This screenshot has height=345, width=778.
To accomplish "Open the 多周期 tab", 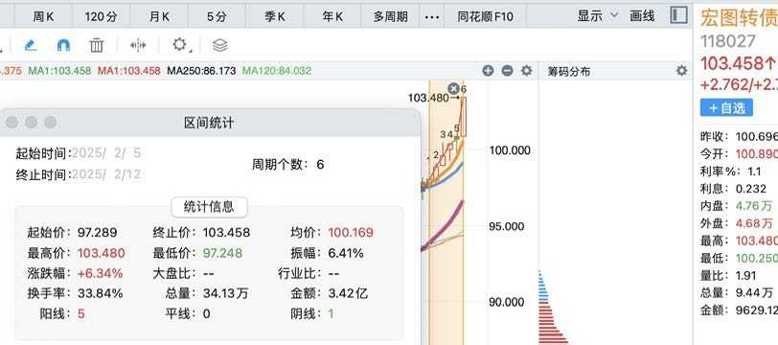I will [x=391, y=17].
